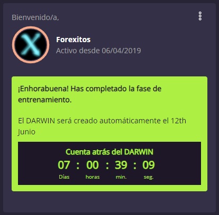This screenshot has width=219, height=215.
Task: Click the seg. label under countdown
Action: [149, 177]
